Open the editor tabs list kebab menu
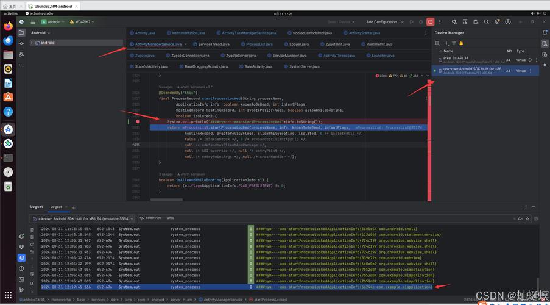550x305 pixels. (x=426, y=33)
